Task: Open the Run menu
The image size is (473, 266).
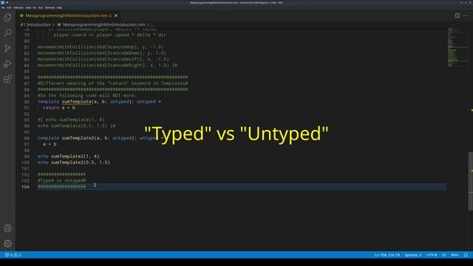Action: pyautogui.click(x=41, y=7)
